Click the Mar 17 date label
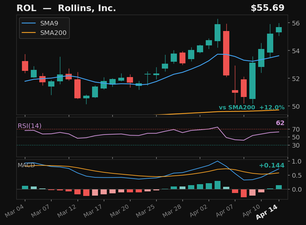 [x=93, y=211]
